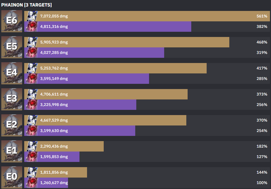Click the 285% percentage

[262, 79]
